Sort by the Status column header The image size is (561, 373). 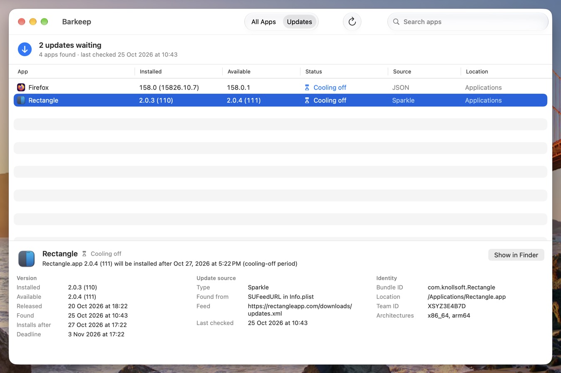(x=313, y=72)
